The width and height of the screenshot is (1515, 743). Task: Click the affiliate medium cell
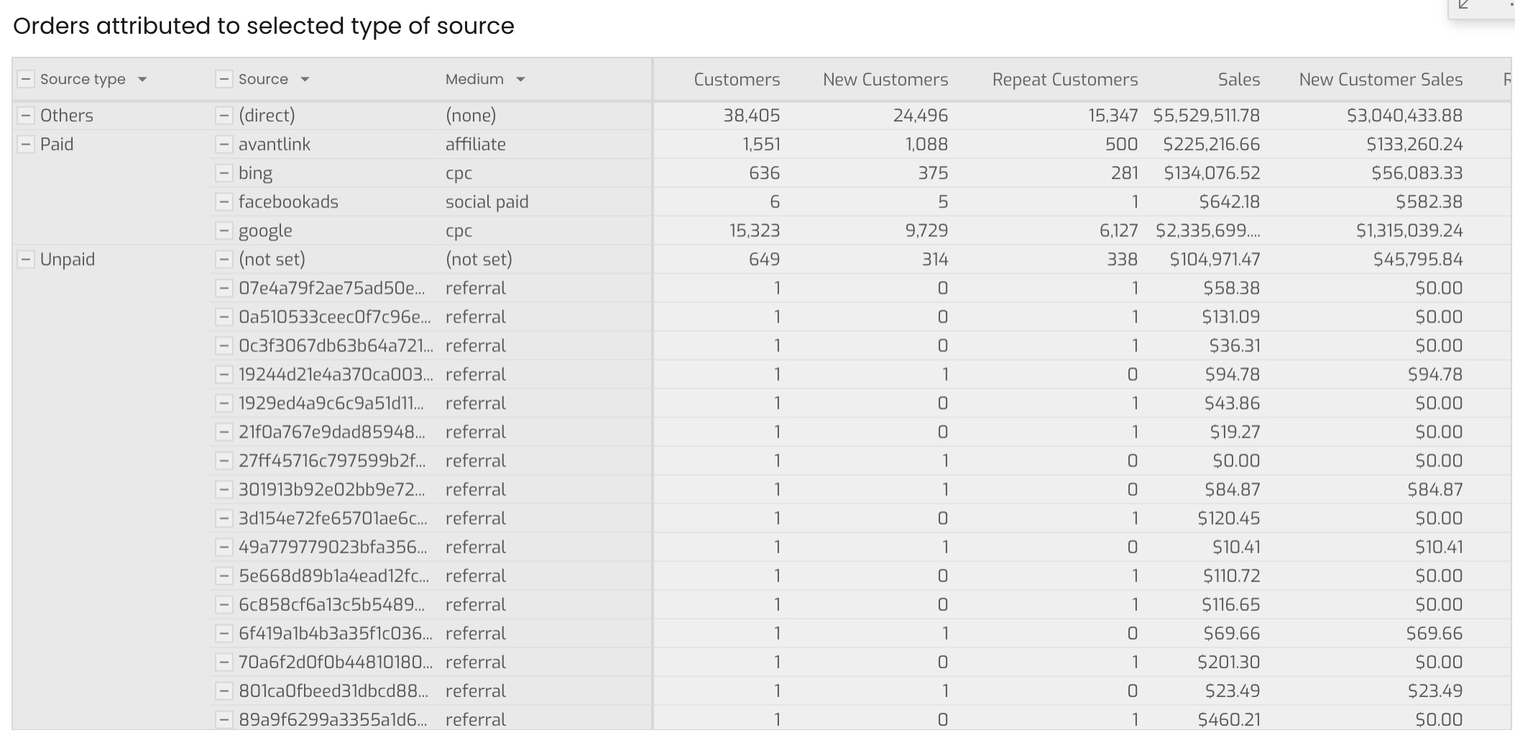(x=476, y=144)
